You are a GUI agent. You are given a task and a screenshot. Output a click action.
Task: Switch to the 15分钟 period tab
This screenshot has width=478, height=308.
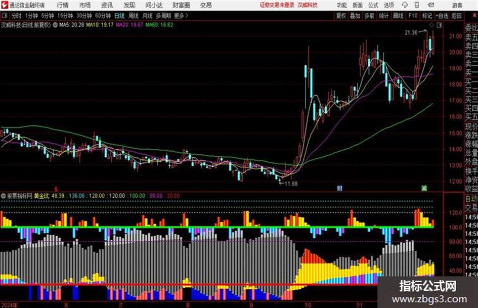click(65, 16)
